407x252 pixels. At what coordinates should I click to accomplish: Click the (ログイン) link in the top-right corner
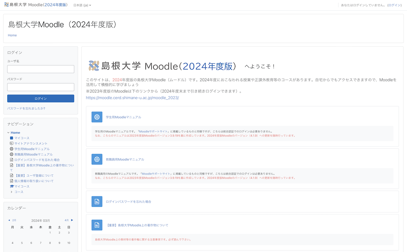(395, 5)
